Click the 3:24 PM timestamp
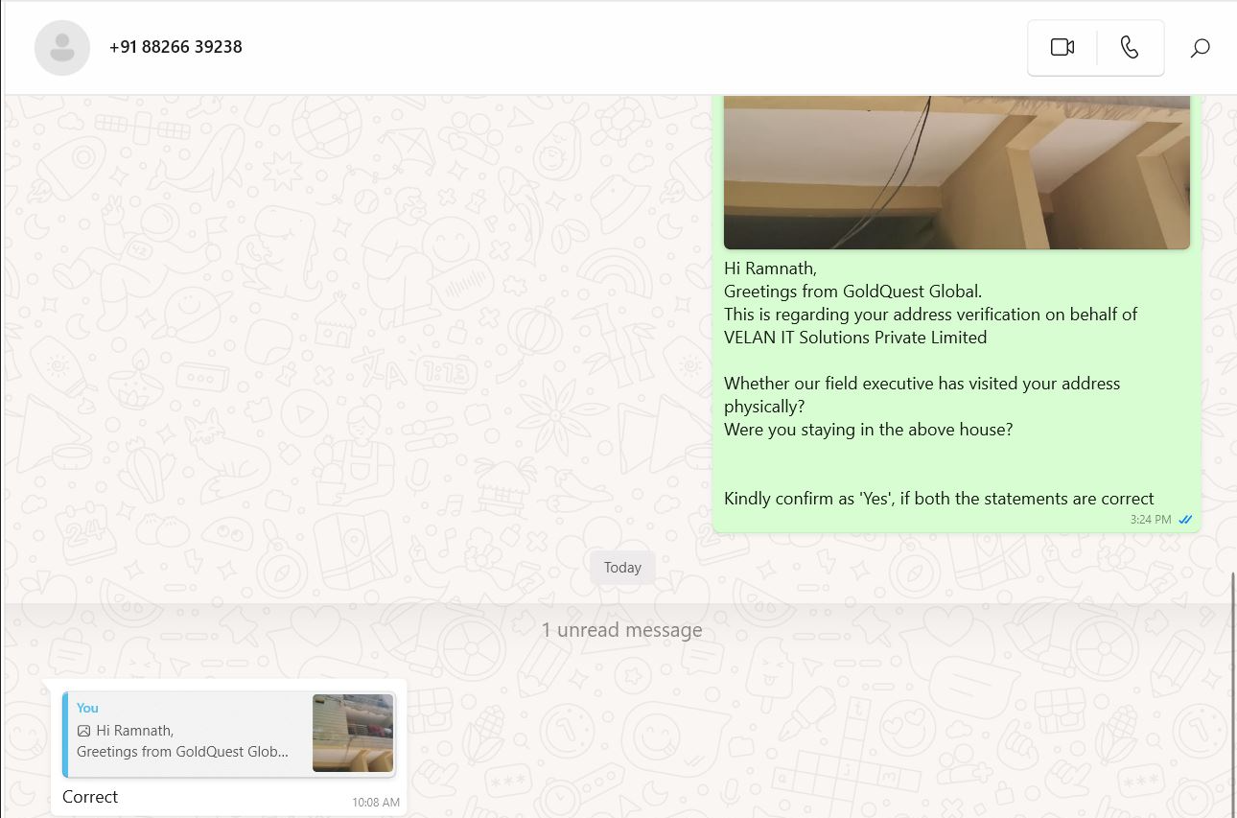1237x818 pixels. coord(1151,520)
